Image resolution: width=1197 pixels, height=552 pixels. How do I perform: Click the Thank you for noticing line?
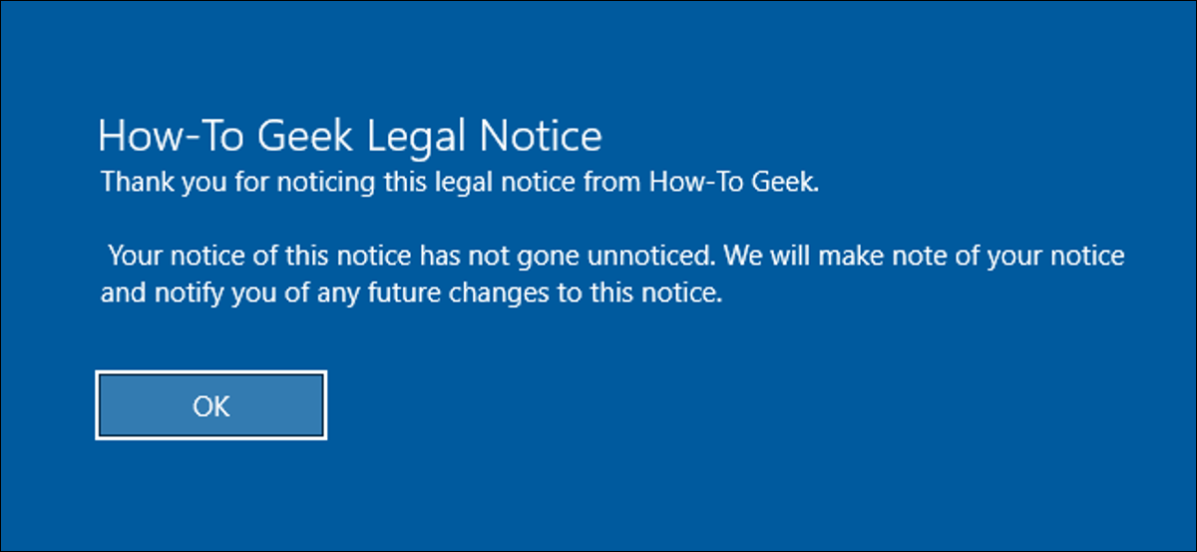pos(459,185)
